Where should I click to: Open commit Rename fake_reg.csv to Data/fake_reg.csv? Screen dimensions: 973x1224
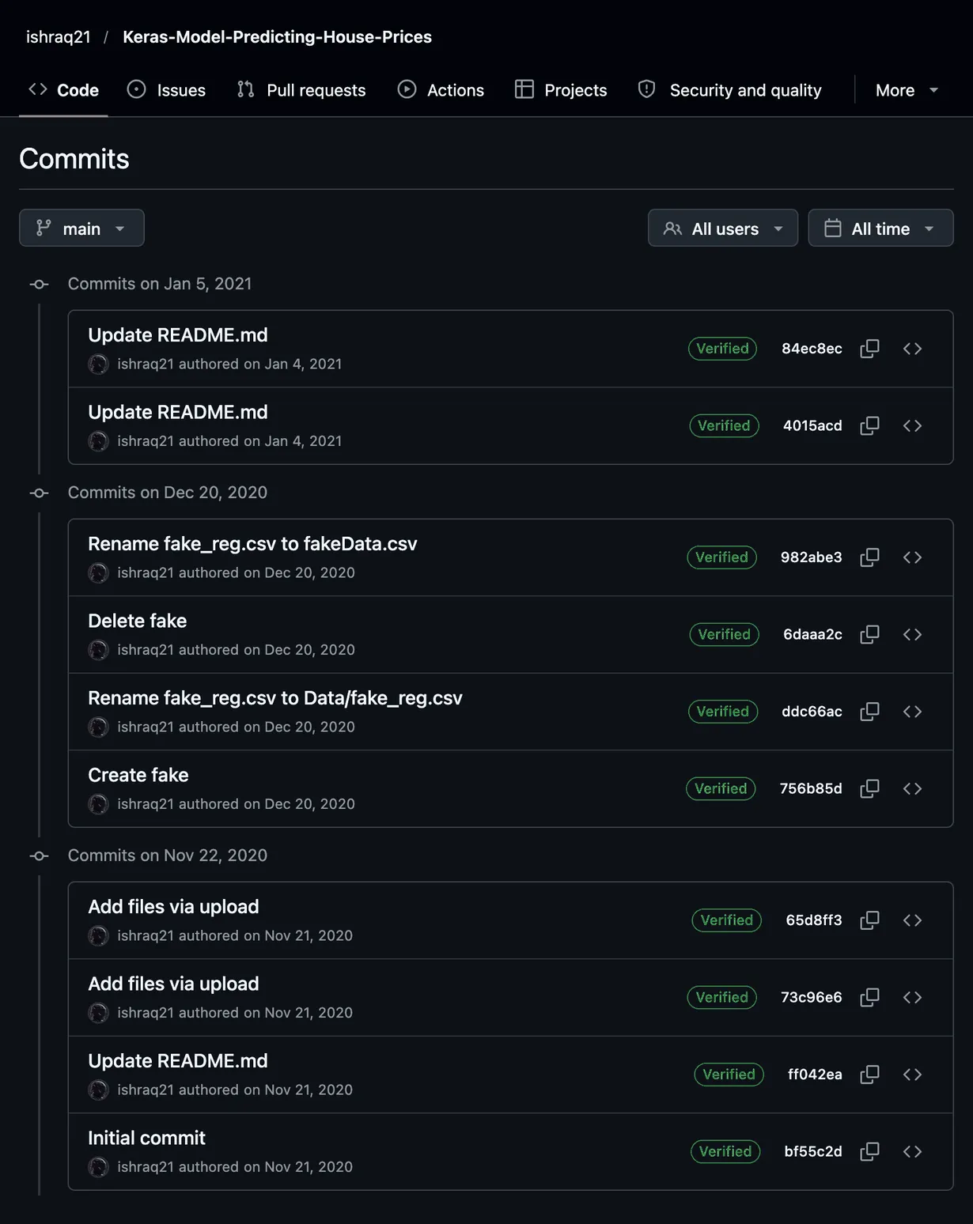(x=275, y=698)
